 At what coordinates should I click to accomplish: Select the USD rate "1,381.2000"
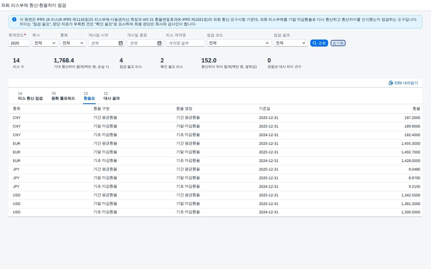pos(411,204)
